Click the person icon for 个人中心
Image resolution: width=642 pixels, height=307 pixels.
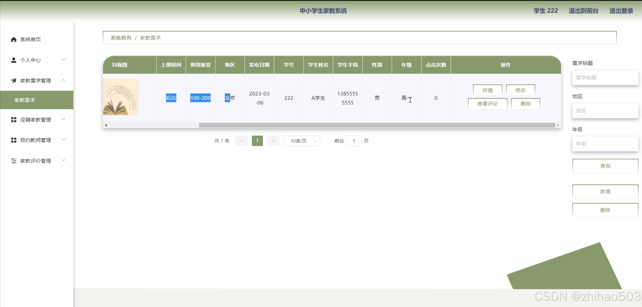tap(14, 60)
